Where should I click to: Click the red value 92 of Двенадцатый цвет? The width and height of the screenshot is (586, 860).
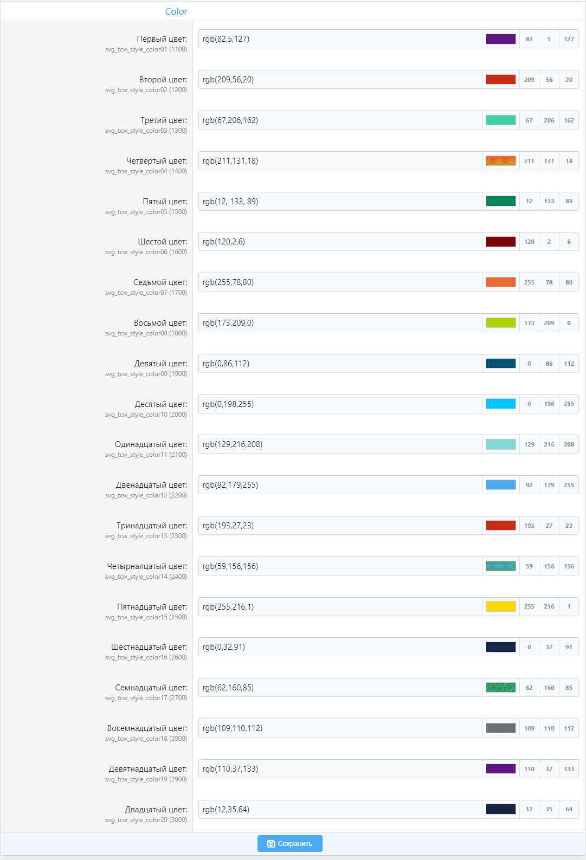[x=529, y=485]
